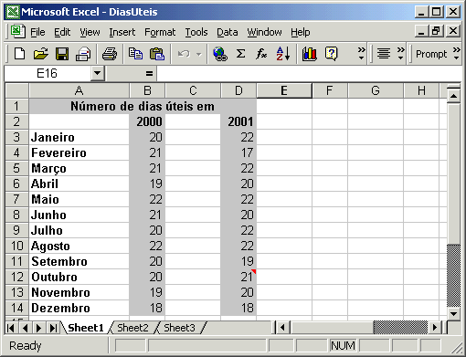Viewport: 466px width, 357px height.
Task: Select the 2000 header cell
Action: click(147, 121)
